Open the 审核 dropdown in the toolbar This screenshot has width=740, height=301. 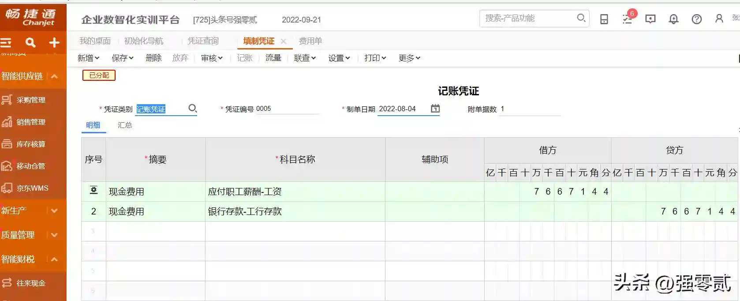(212, 58)
